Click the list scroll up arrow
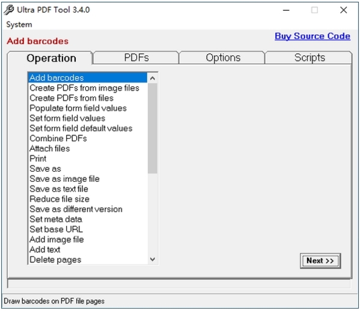This screenshot has width=360, height=311. coord(153,79)
